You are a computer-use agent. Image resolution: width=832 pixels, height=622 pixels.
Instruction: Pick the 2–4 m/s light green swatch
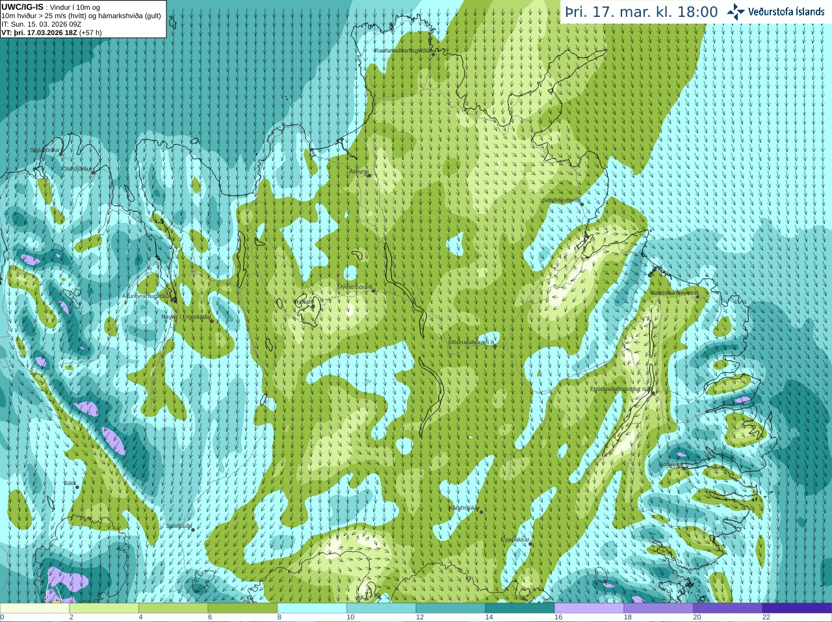click(104, 608)
